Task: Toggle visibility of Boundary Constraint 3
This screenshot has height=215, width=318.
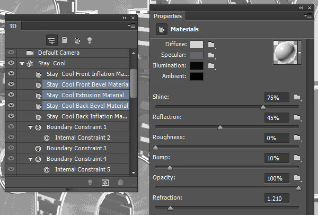Action: click(11, 148)
